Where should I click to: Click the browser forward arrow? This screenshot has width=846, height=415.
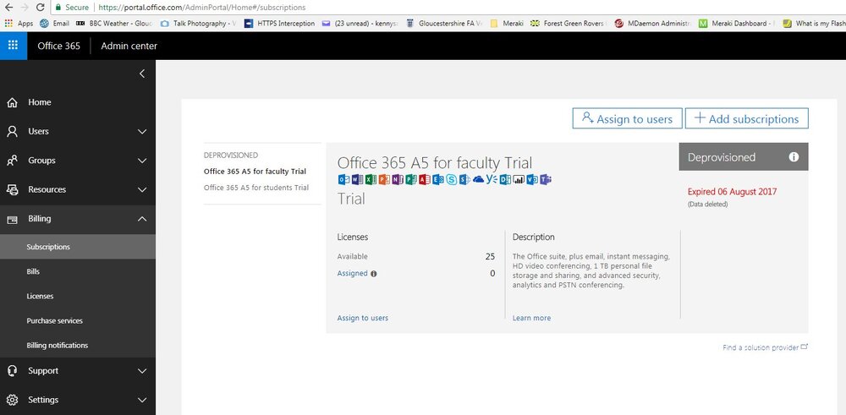pos(25,8)
